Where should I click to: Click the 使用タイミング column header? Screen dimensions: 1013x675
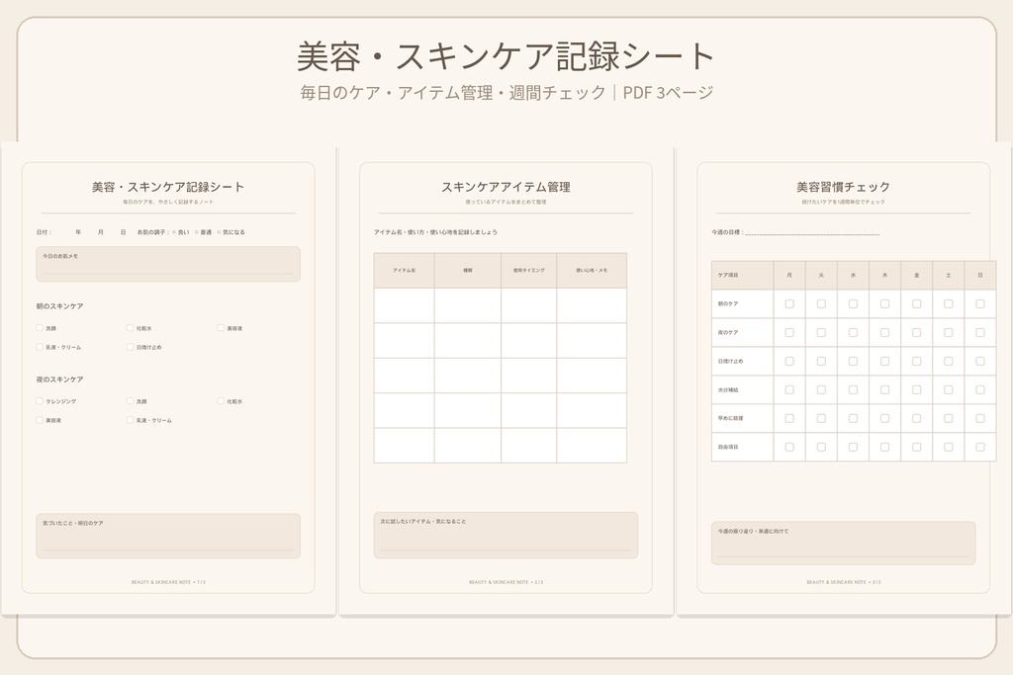[x=529, y=271]
